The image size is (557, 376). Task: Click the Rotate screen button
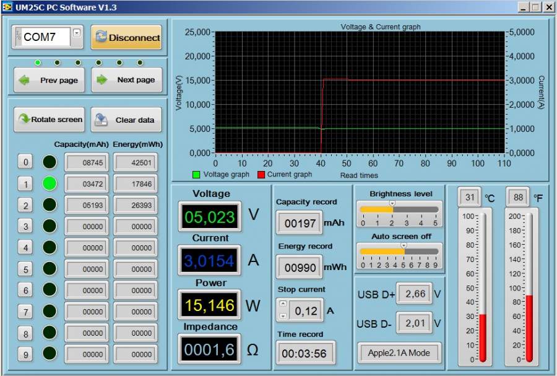[50, 120]
